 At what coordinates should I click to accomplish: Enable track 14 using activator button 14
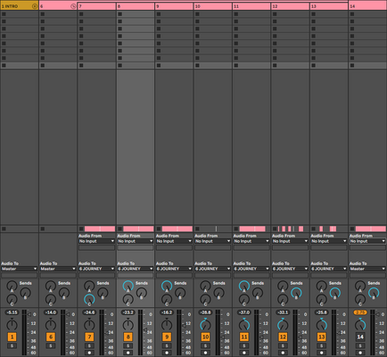pyautogui.click(x=360, y=336)
